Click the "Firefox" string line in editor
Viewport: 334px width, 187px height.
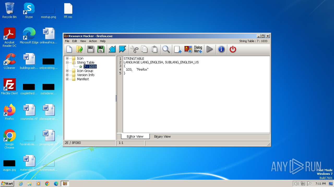click(137, 70)
